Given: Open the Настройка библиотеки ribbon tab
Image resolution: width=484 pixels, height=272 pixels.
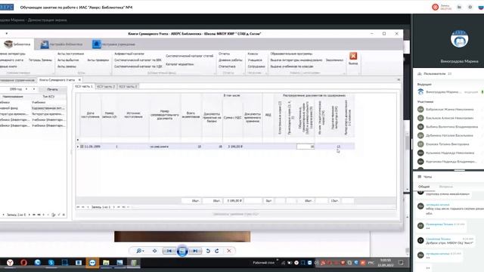Looking at the screenshot, I should pos(61,45).
